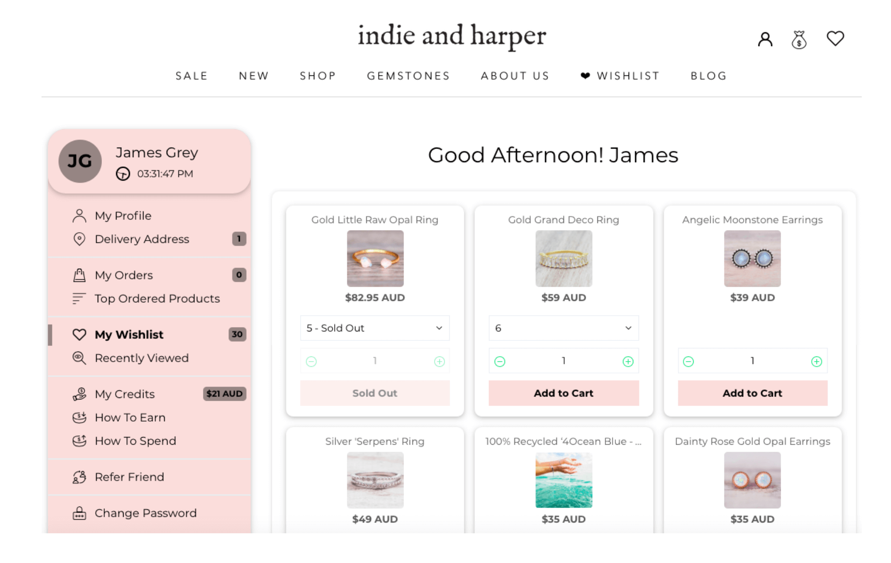This screenshot has height=563, width=891.
Task: Increase quantity for Angelic Moonstone Earrings
Action: (816, 362)
